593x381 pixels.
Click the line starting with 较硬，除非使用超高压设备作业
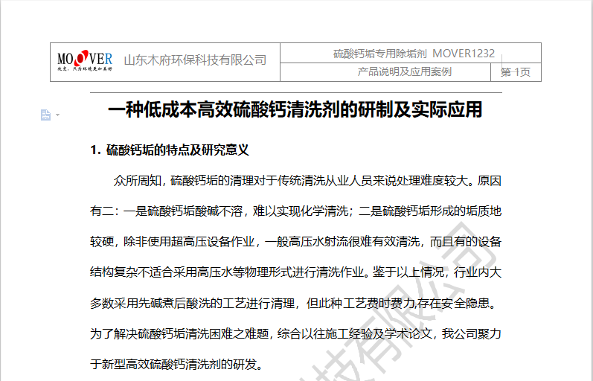295,242
